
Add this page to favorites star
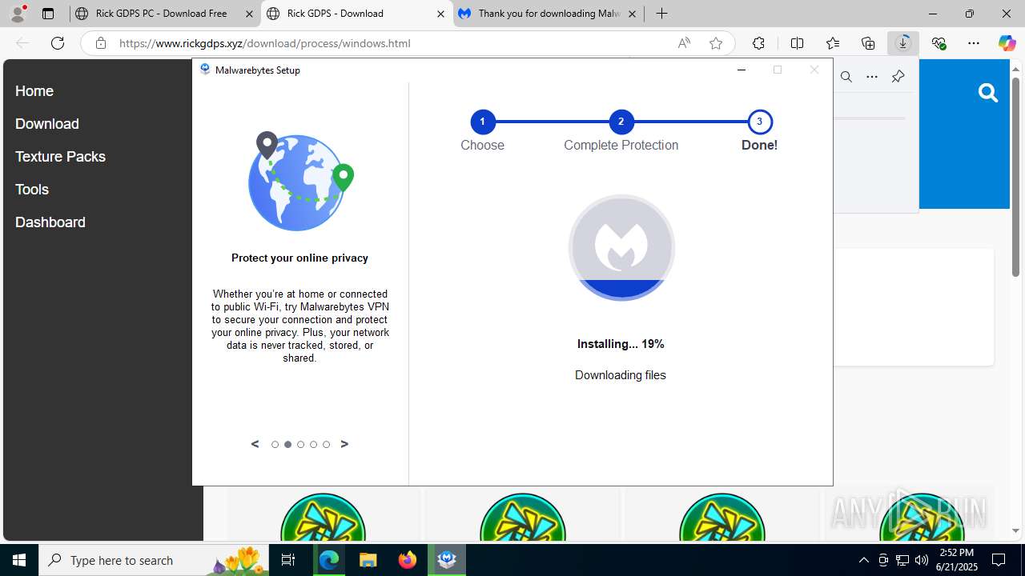(716, 43)
